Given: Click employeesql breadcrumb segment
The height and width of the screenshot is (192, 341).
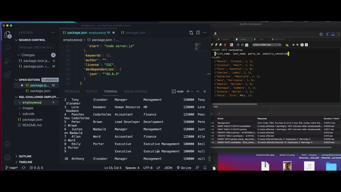Looking at the screenshot, I should [x=72, y=40].
